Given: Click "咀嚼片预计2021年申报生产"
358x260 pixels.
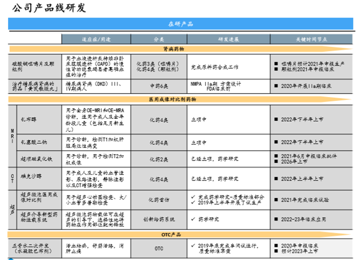Looking at the screenshot, I should coord(313,64).
